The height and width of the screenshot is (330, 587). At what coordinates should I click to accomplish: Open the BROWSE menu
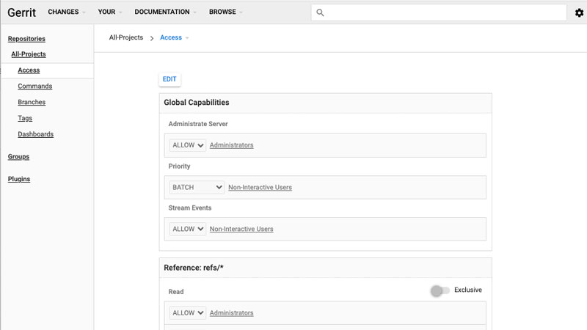click(226, 12)
